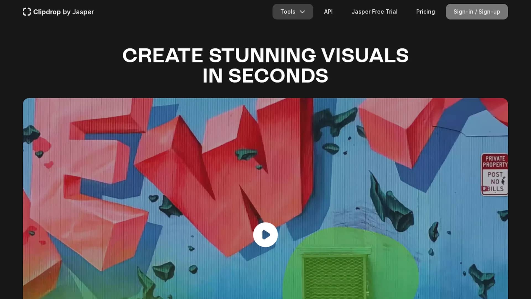Click the Sign-in / Sign-up button

tap(477, 12)
